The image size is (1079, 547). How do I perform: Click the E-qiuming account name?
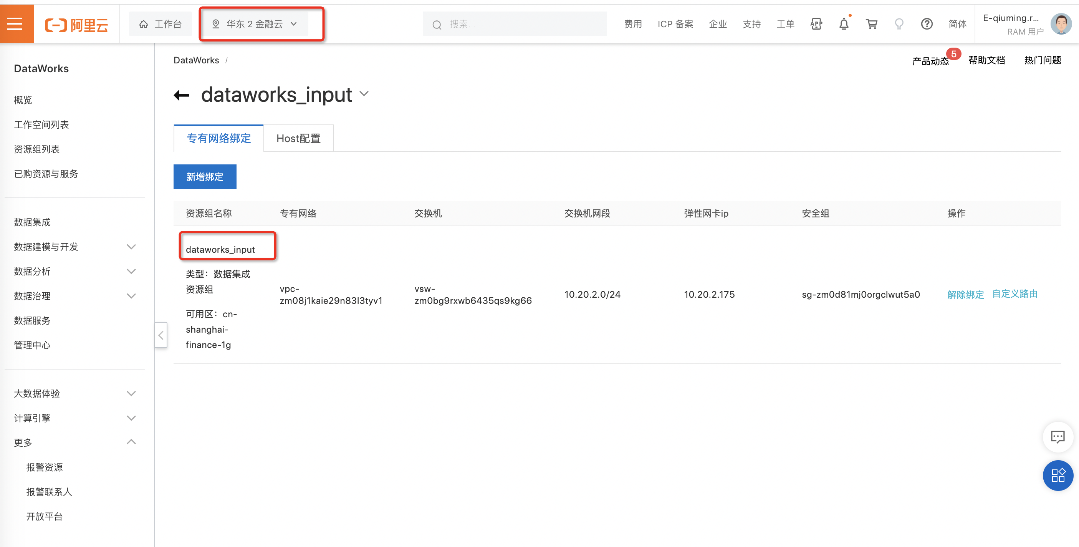pyautogui.click(x=1010, y=18)
